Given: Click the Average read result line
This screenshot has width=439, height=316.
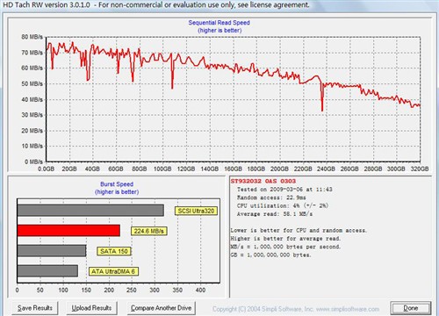Looking at the screenshot, I should [275, 214].
